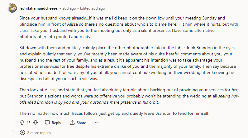Click the share arrow icon
Screen dimensions: 248x138
[72, 123]
